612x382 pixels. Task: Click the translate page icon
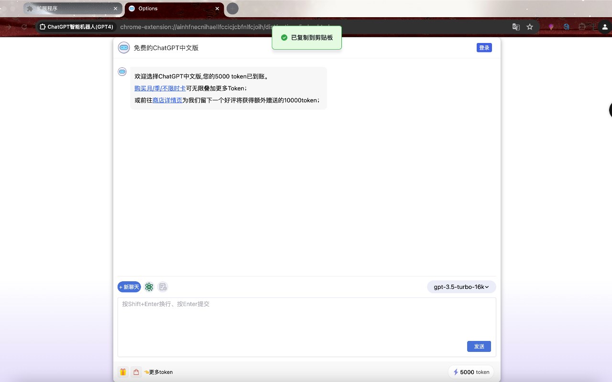(x=516, y=27)
